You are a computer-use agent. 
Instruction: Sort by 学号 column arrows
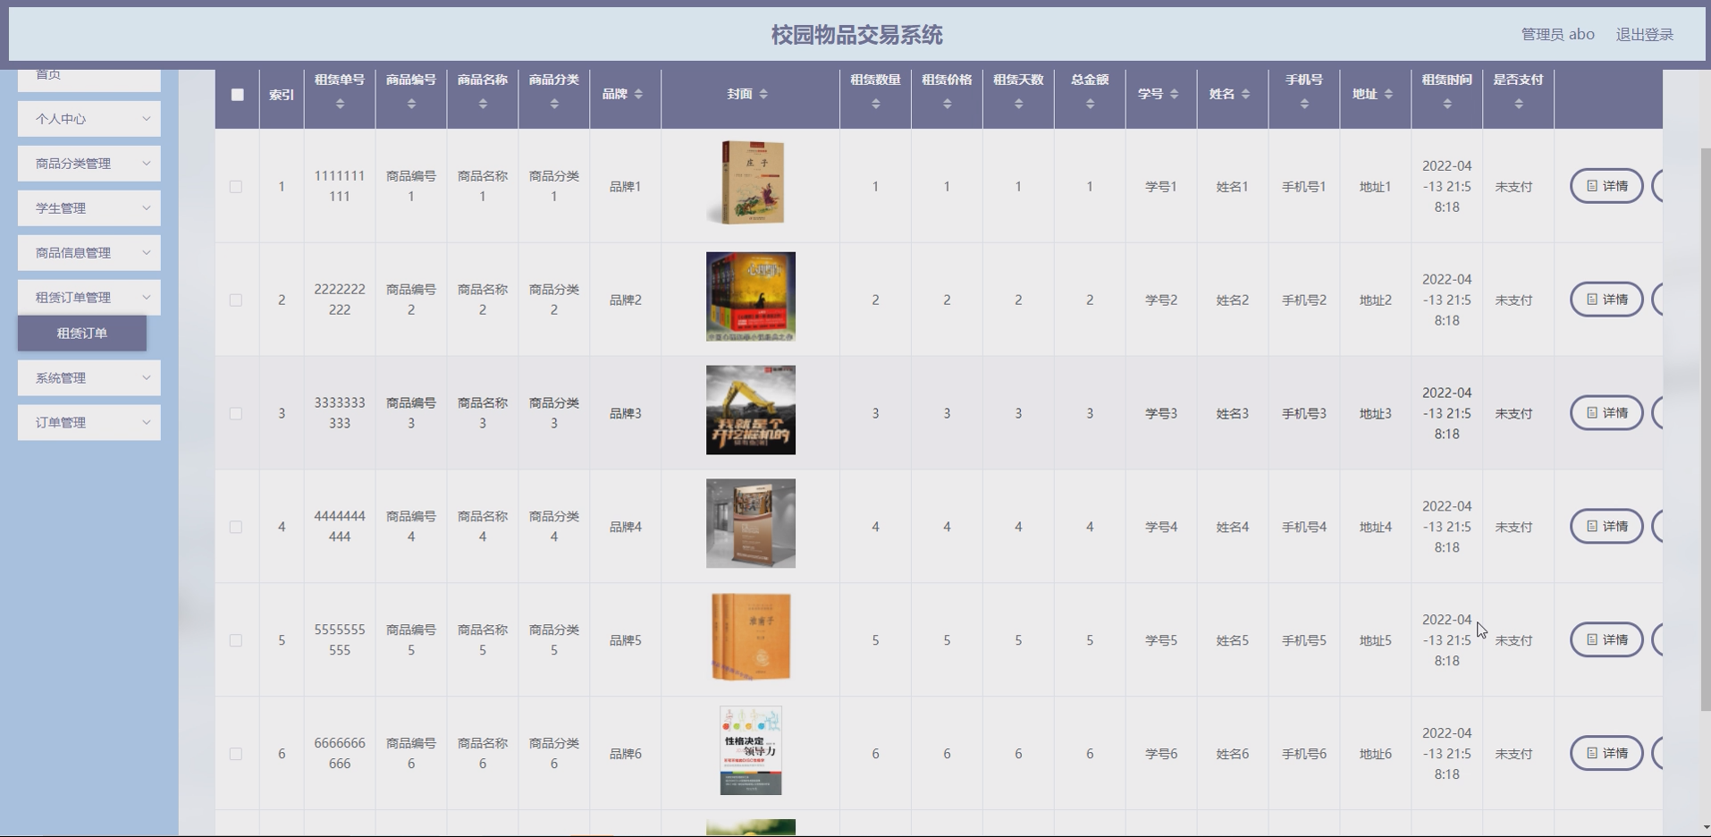(x=1175, y=94)
